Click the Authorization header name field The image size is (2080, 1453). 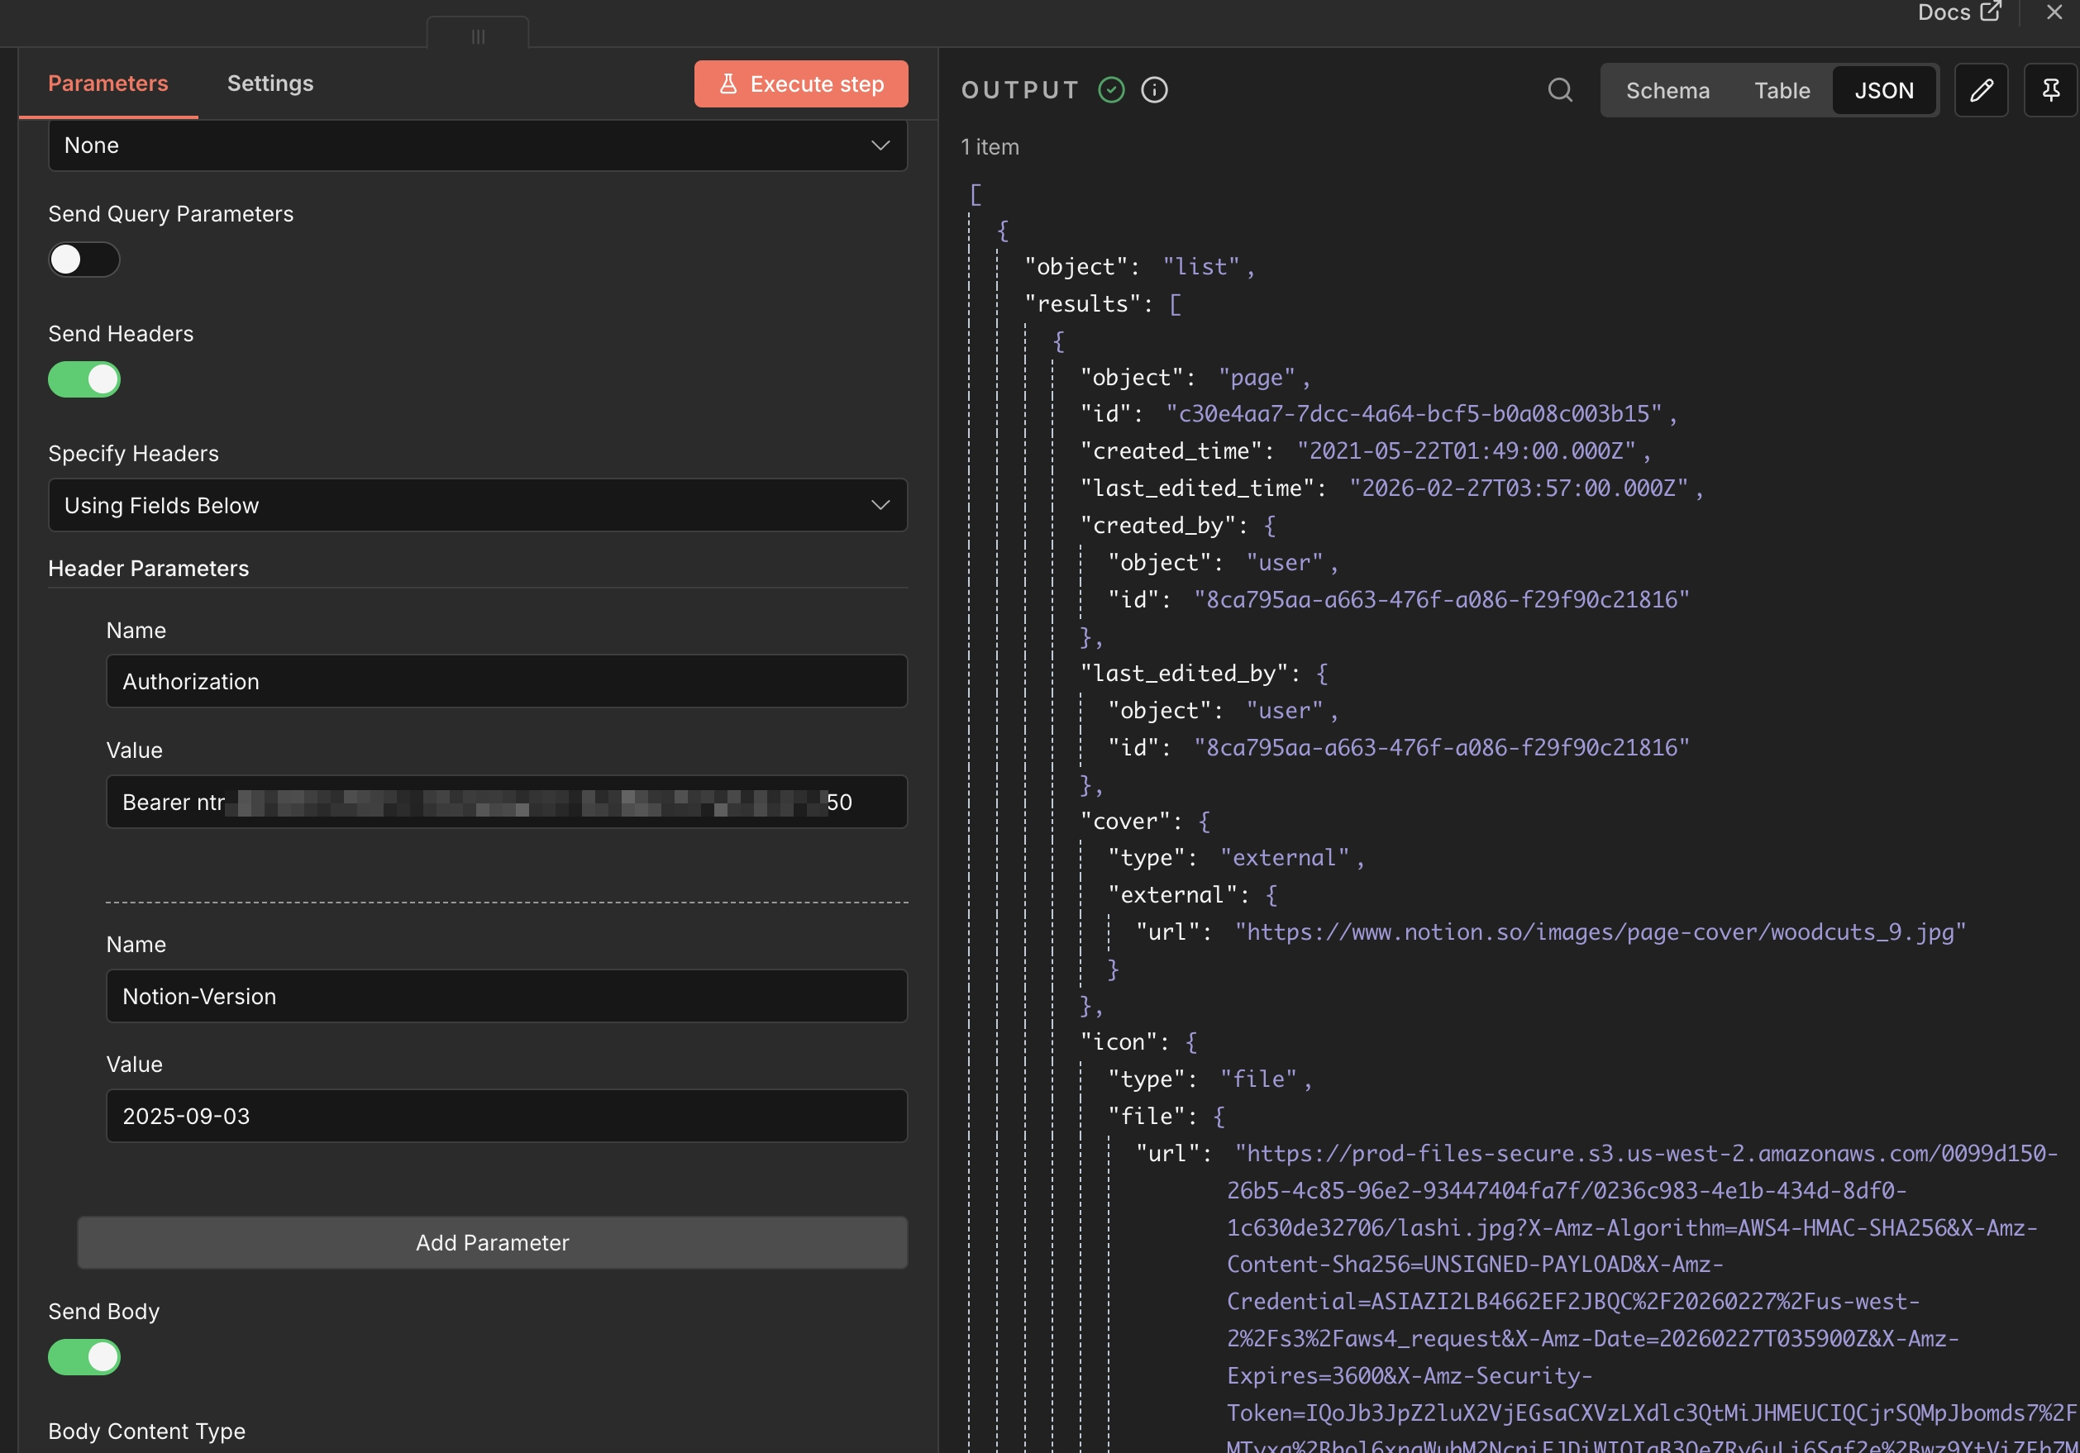(x=505, y=681)
